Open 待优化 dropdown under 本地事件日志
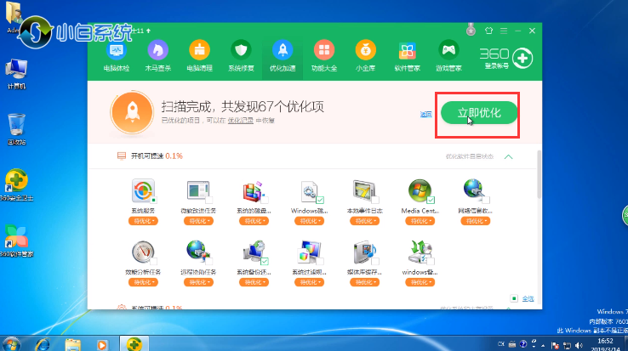 pyautogui.click(x=364, y=221)
